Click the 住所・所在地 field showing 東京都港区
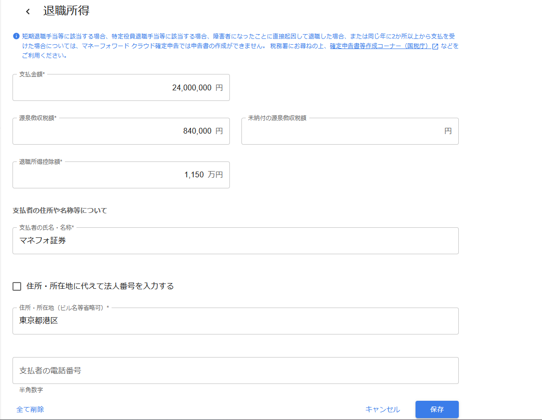Image resolution: width=542 pixels, height=420 pixels. (235, 321)
